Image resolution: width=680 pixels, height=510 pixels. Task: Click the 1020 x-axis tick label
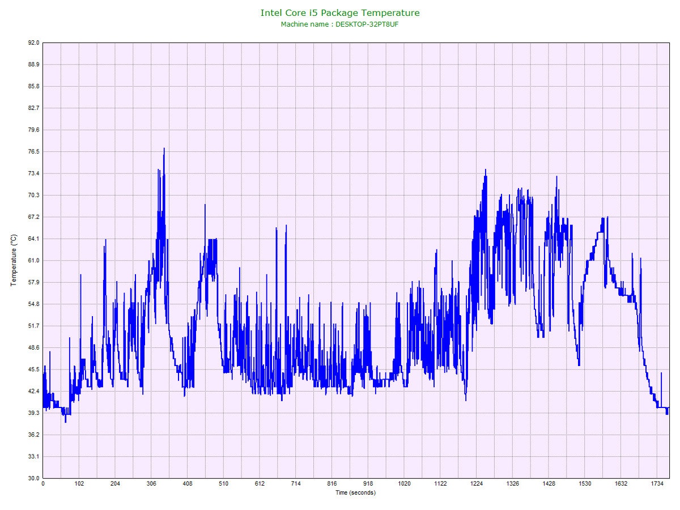[404, 484]
